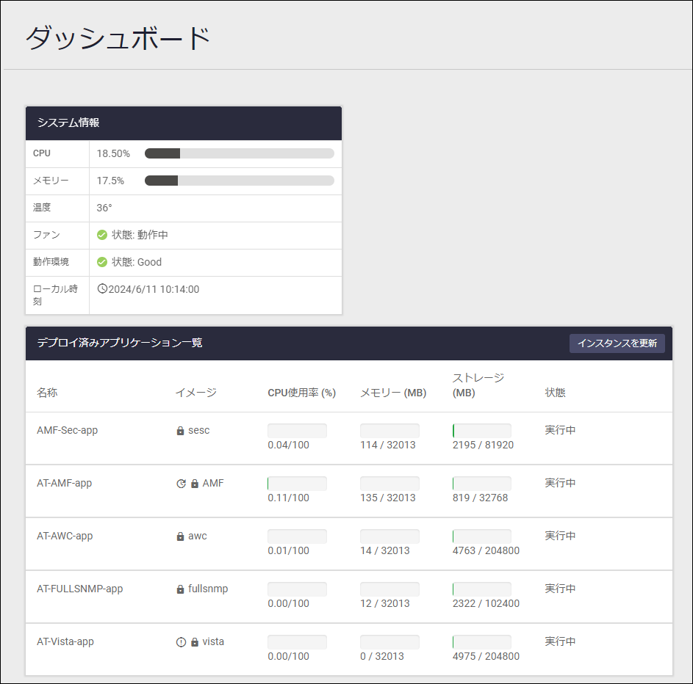This screenshot has height=684, width=693.
Task: Click the イメージ column header
Action: [196, 393]
